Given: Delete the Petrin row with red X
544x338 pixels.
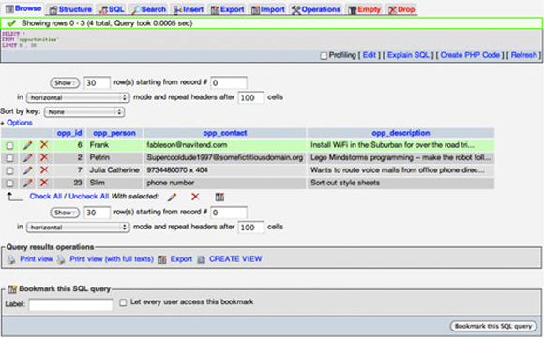Looking at the screenshot, I should pyautogui.click(x=44, y=157).
